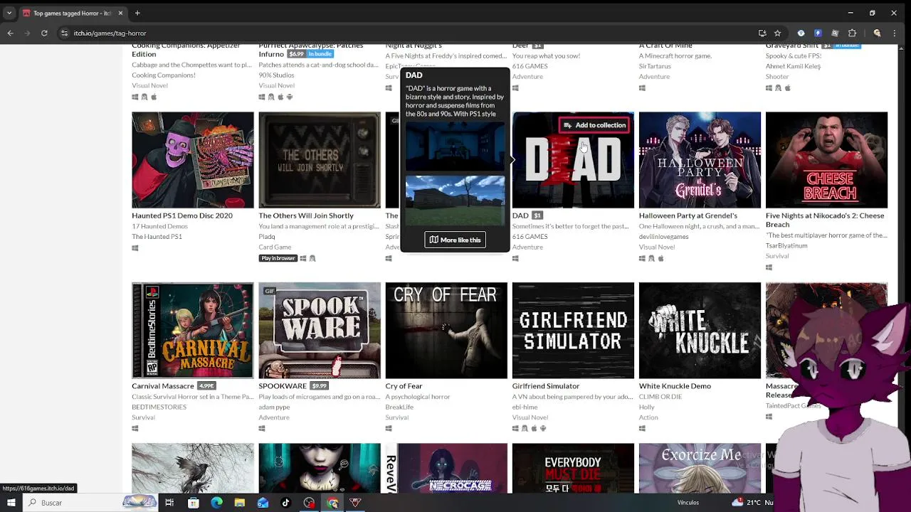Viewport: 911px width, 512px height.
Task: Expand the tab search dropdown arrow
Action: 9,13
